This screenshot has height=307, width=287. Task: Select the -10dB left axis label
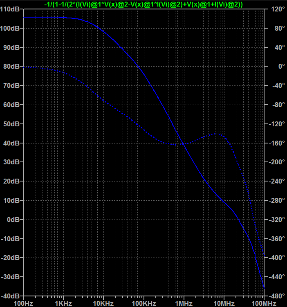pos(10,239)
